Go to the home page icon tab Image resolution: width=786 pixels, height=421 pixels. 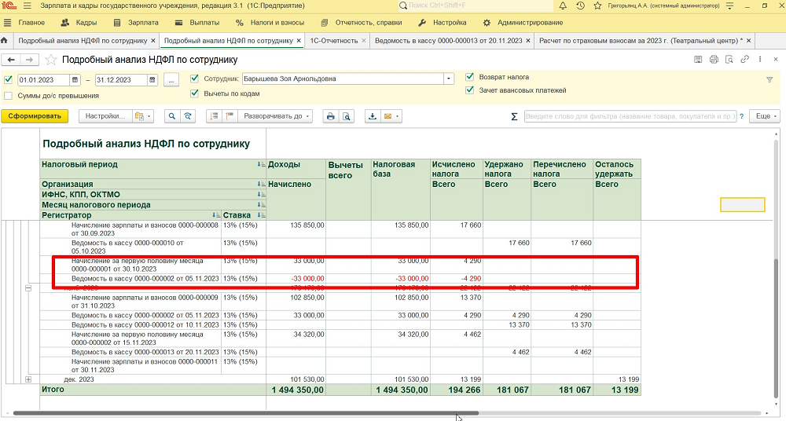coord(6,40)
